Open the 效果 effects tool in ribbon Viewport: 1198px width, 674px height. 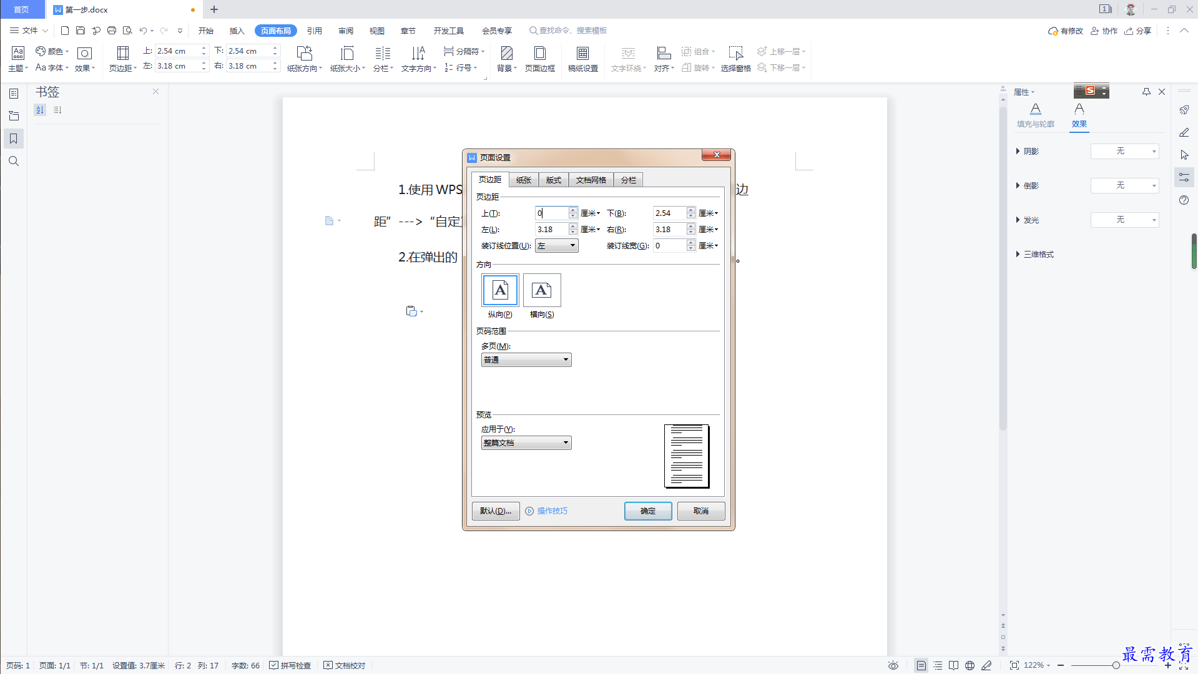(x=84, y=59)
